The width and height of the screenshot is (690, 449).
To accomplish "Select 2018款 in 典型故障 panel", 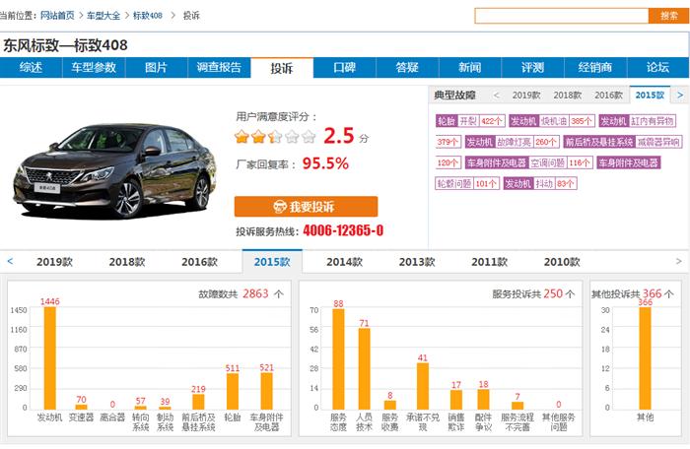I will click(x=567, y=95).
